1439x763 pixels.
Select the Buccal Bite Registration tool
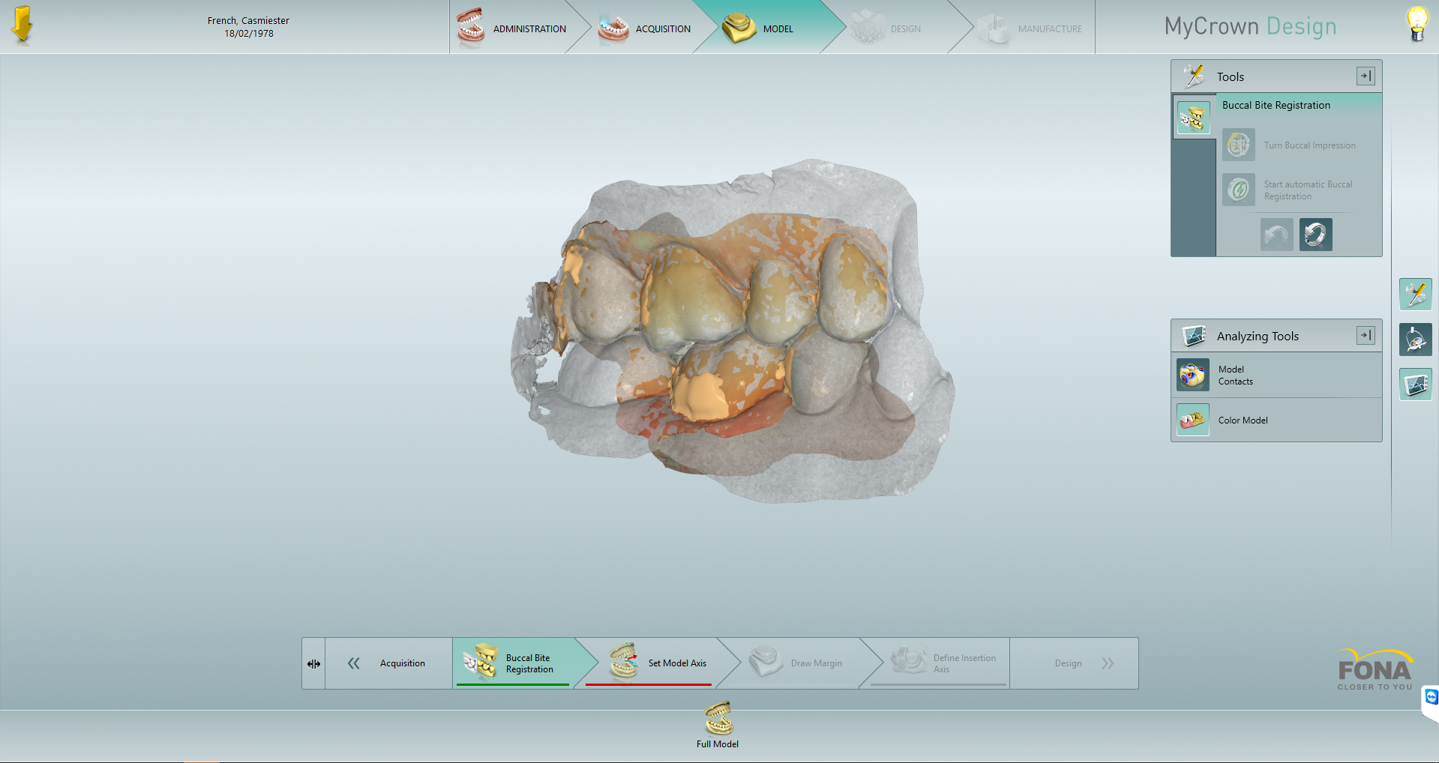1194,117
